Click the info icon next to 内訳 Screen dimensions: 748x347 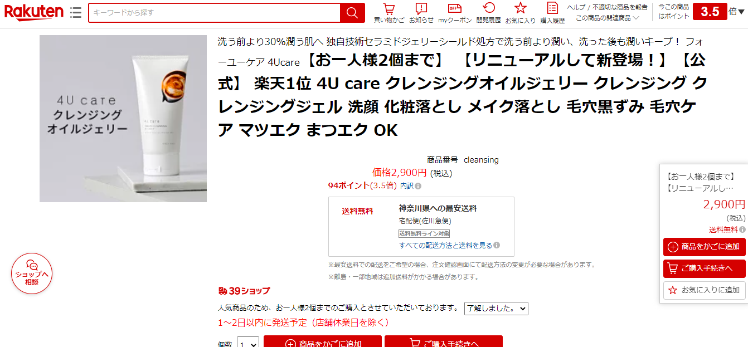tap(418, 186)
